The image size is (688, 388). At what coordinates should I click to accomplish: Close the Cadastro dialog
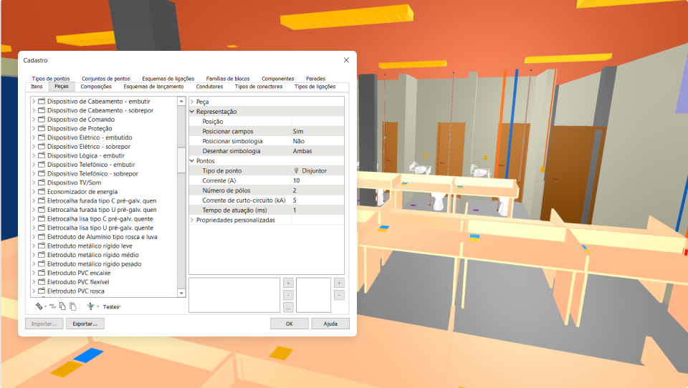346,60
